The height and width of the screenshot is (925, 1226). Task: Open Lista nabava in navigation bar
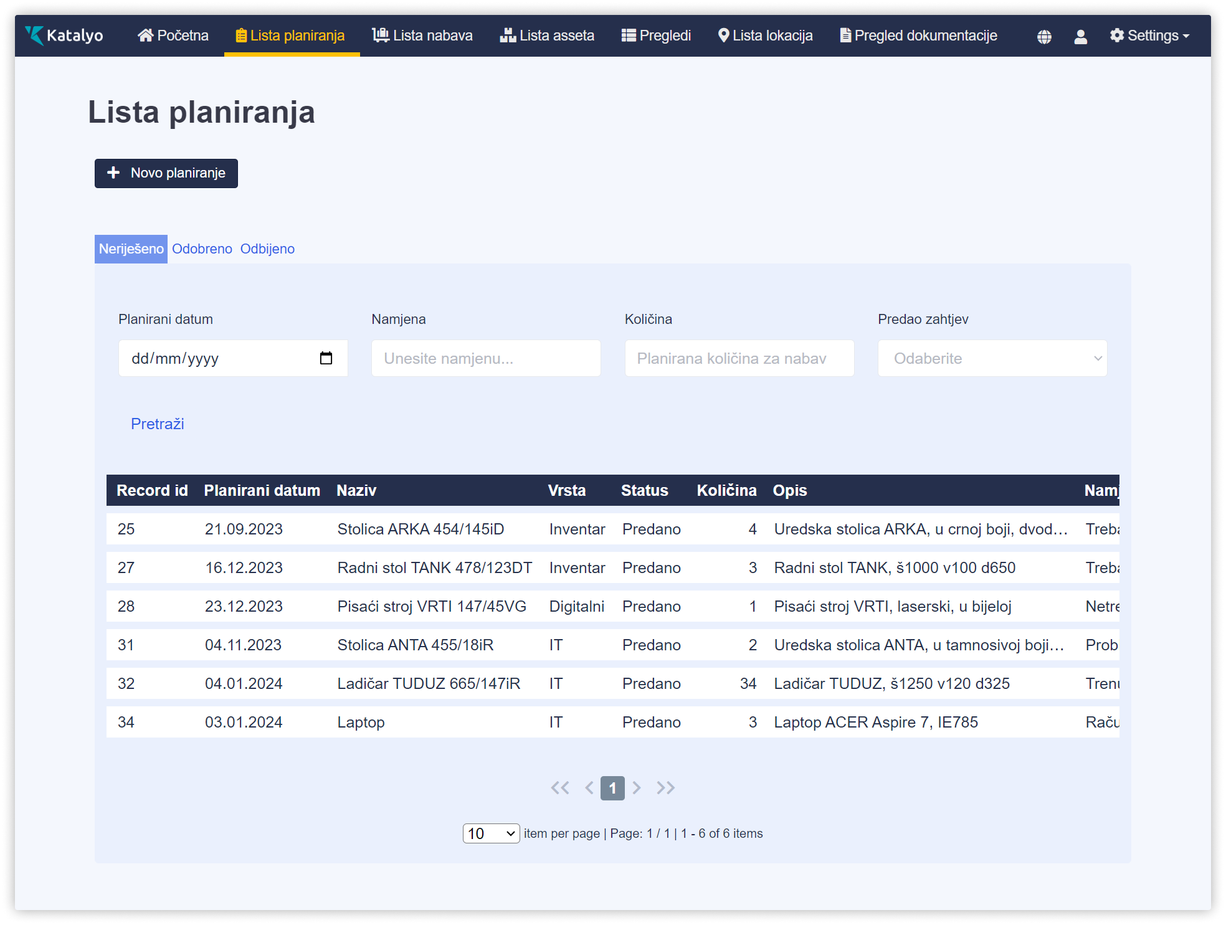point(422,36)
